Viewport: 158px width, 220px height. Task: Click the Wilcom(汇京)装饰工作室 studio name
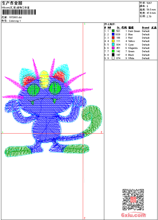[16, 8]
